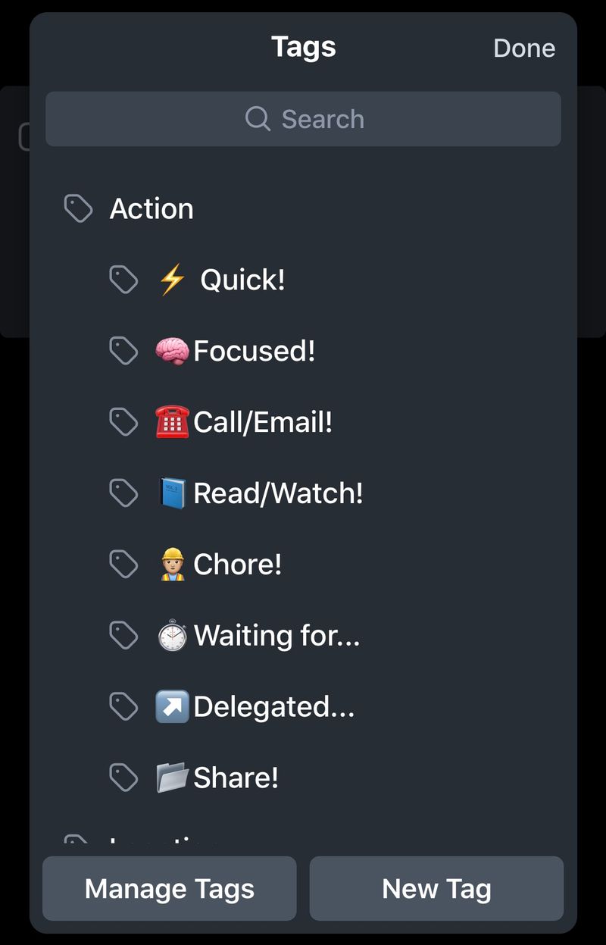Apply the Call/Email! tag

(x=263, y=422)
